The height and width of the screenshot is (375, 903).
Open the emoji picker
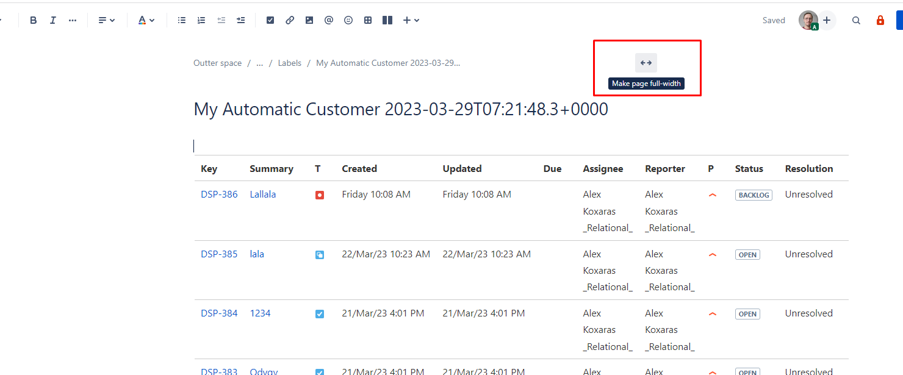tap(348, 20)
